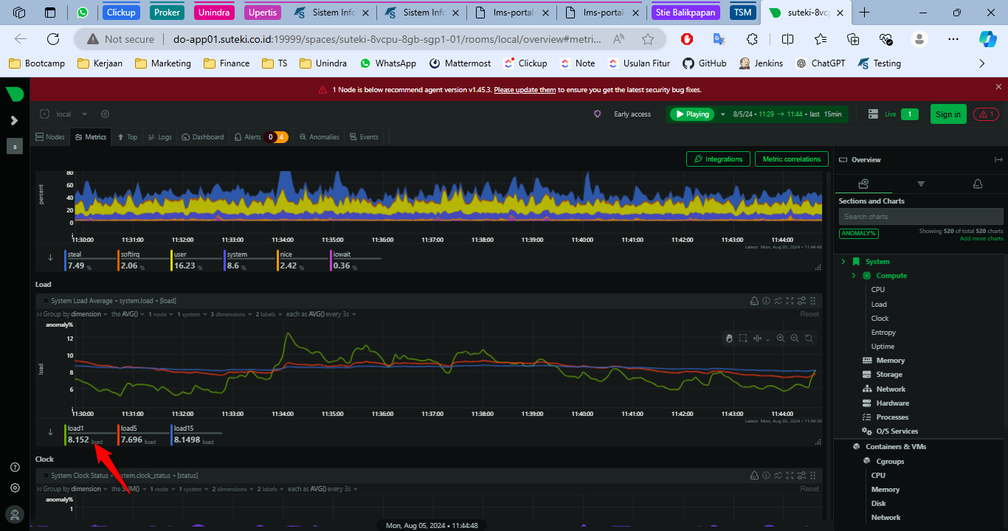Switch to the Anomalies tab

[319, 137]
